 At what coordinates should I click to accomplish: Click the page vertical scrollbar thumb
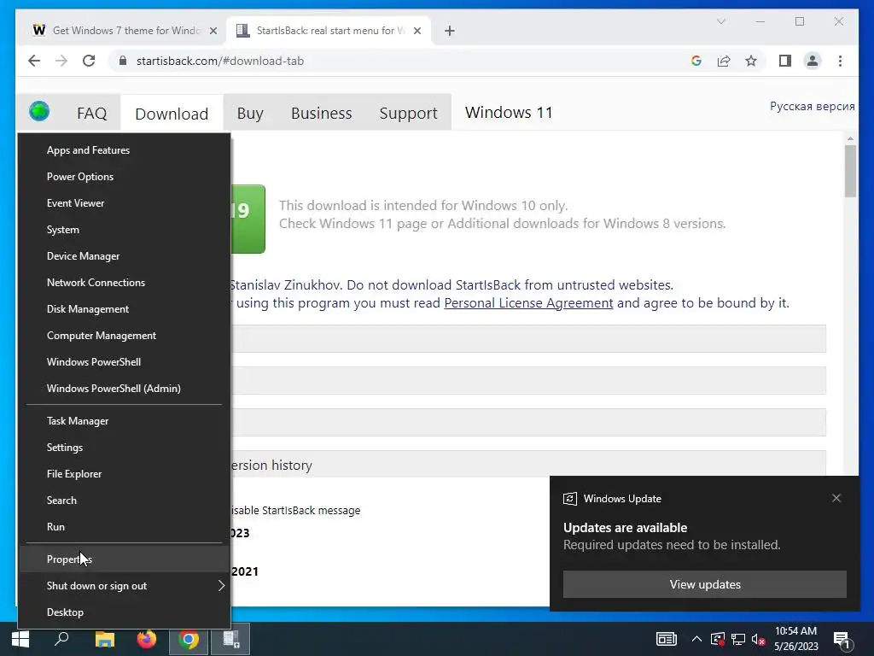tap(850, 171)
